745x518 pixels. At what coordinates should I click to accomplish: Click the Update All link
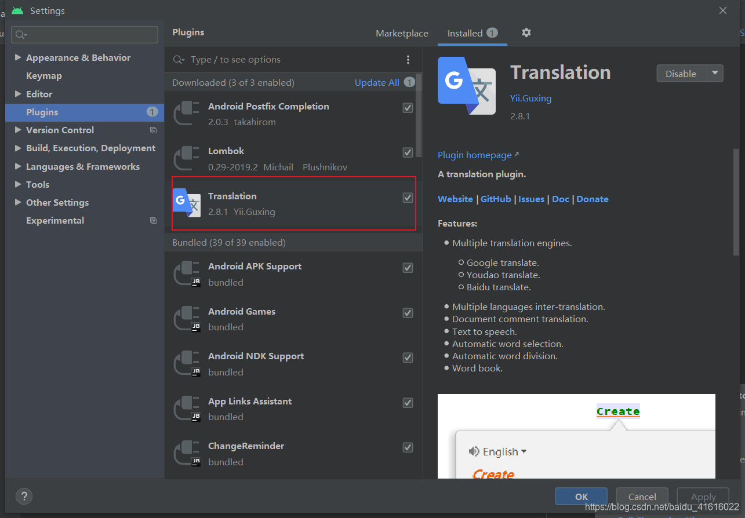[377, 82]
